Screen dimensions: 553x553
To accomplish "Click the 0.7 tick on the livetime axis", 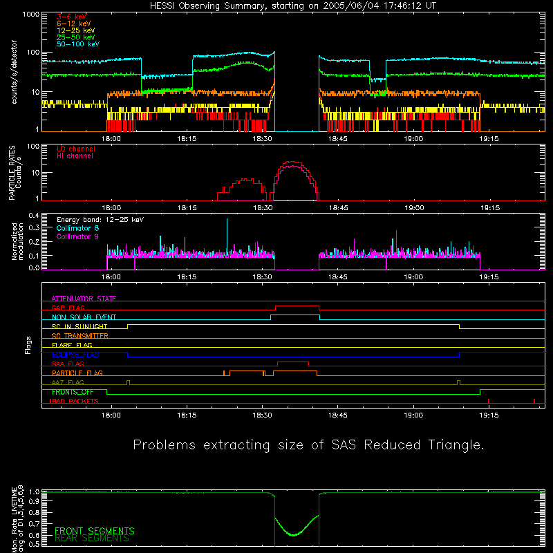I will [x=34, y=524].
